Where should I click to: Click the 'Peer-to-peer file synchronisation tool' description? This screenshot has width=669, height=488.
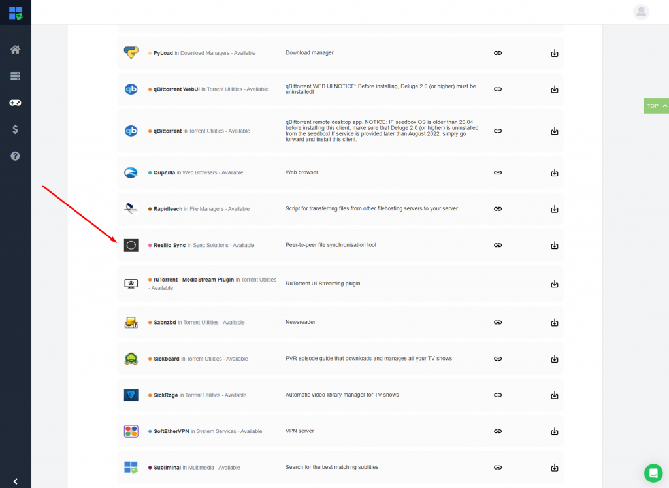click(331, 245)
